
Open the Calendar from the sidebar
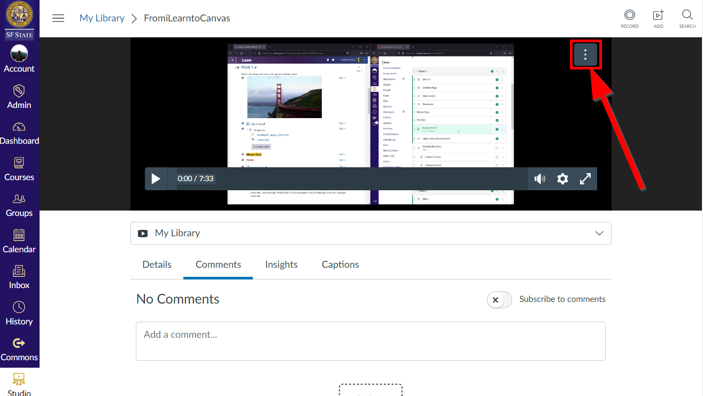click(x=19, y=240)
